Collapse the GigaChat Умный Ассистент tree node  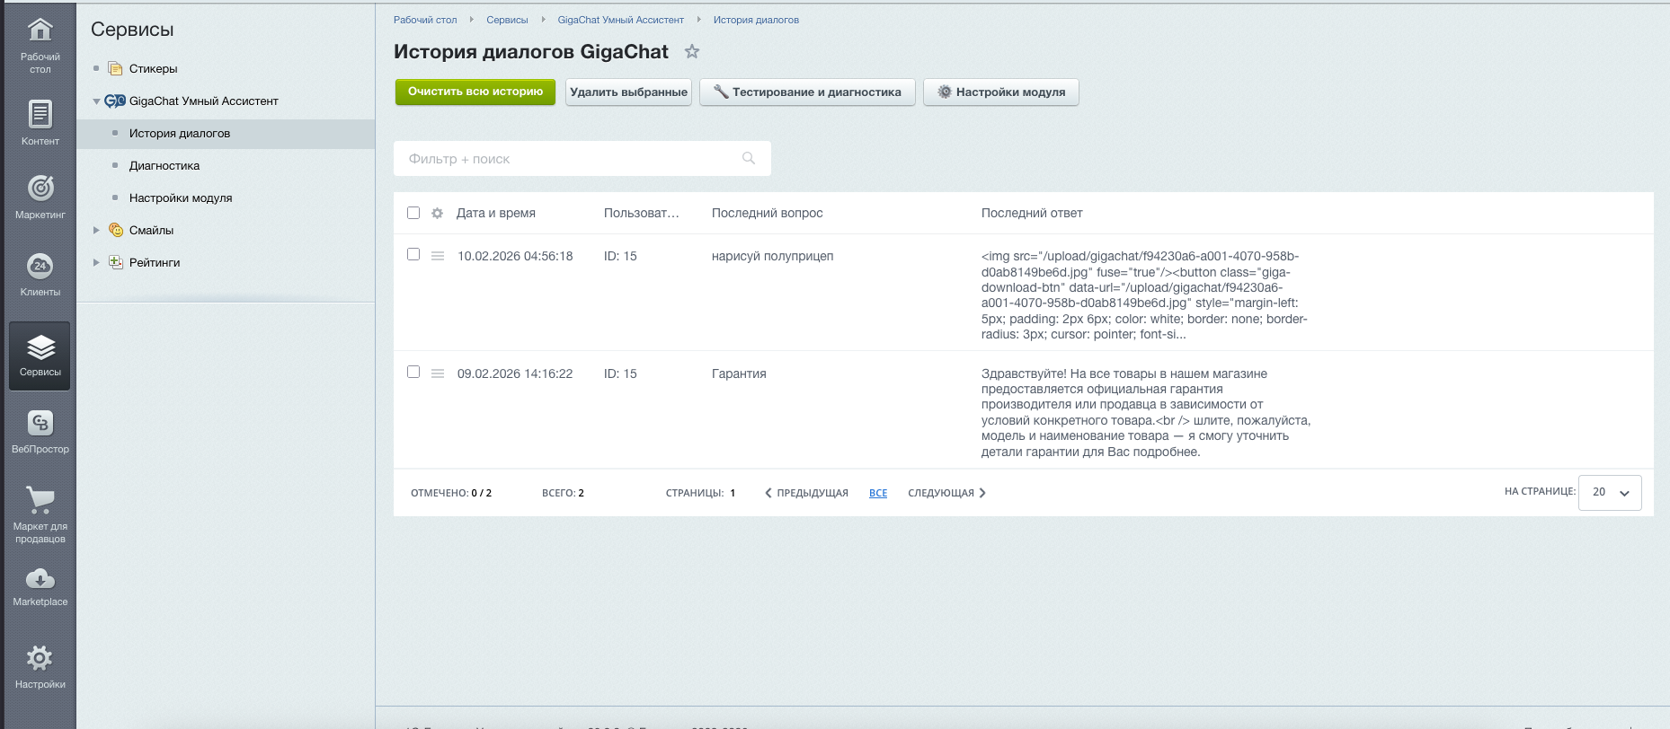(x=96, y=101)
